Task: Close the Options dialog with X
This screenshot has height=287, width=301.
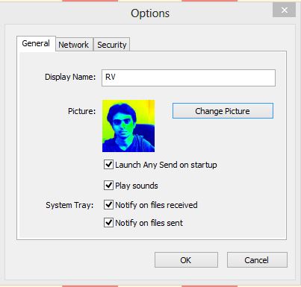Action: (x=284, y=10)
